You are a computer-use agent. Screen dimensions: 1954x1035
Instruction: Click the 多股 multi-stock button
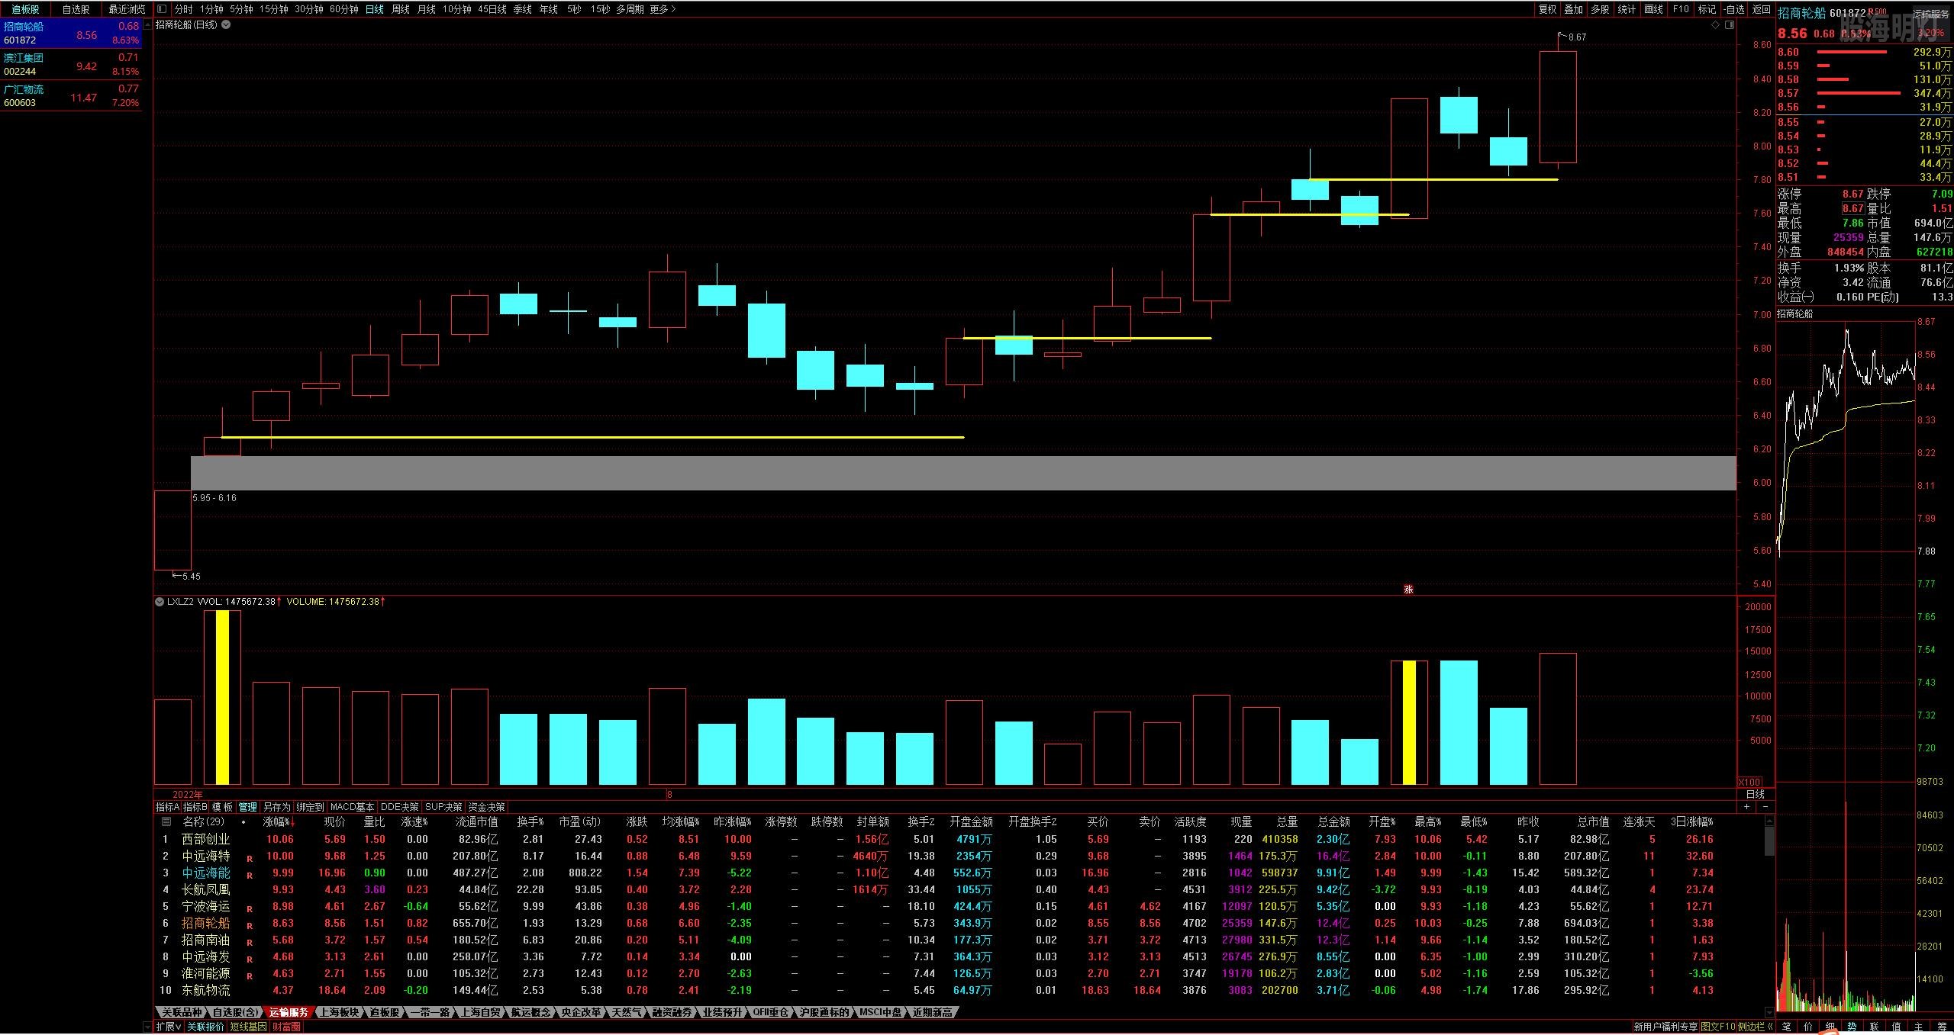1600,9
